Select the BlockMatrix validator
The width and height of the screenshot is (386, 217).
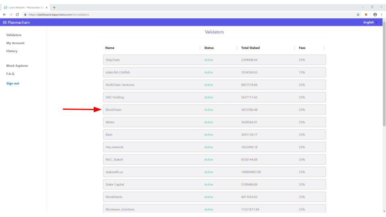pos(214,197)
